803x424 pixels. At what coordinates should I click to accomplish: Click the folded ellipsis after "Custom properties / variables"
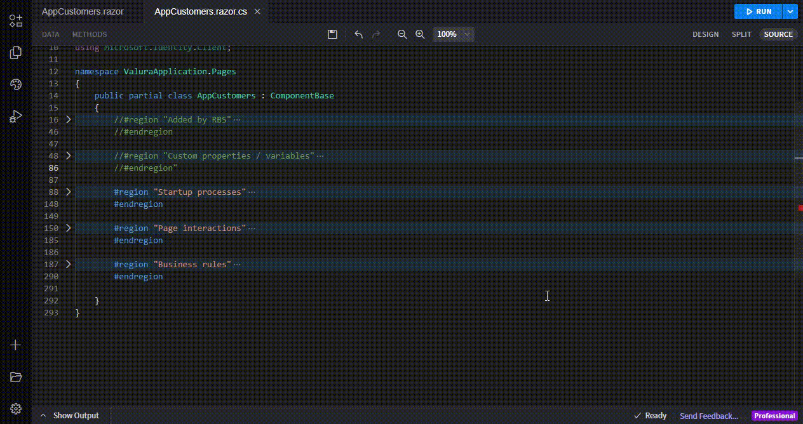pos(320,156)
